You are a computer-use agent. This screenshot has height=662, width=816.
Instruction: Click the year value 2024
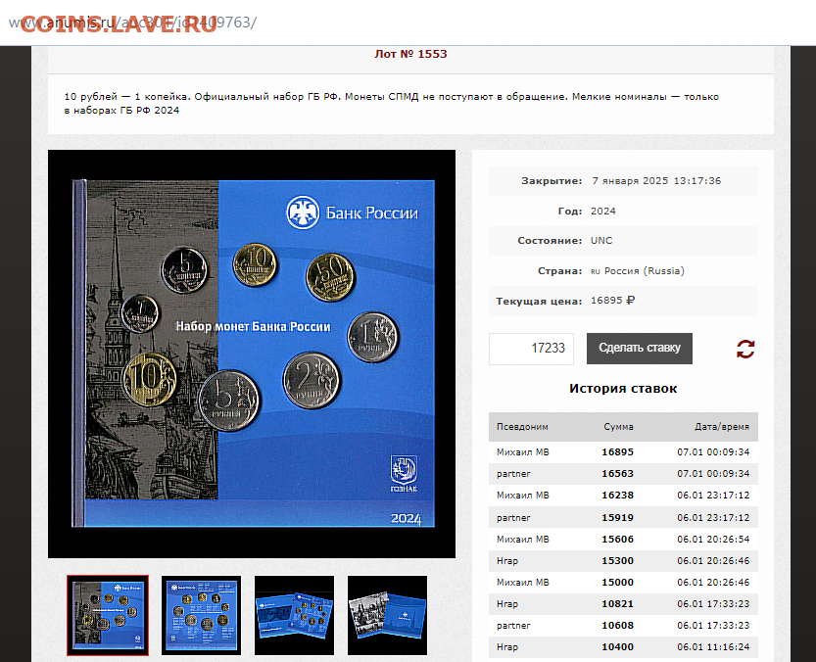603,211
